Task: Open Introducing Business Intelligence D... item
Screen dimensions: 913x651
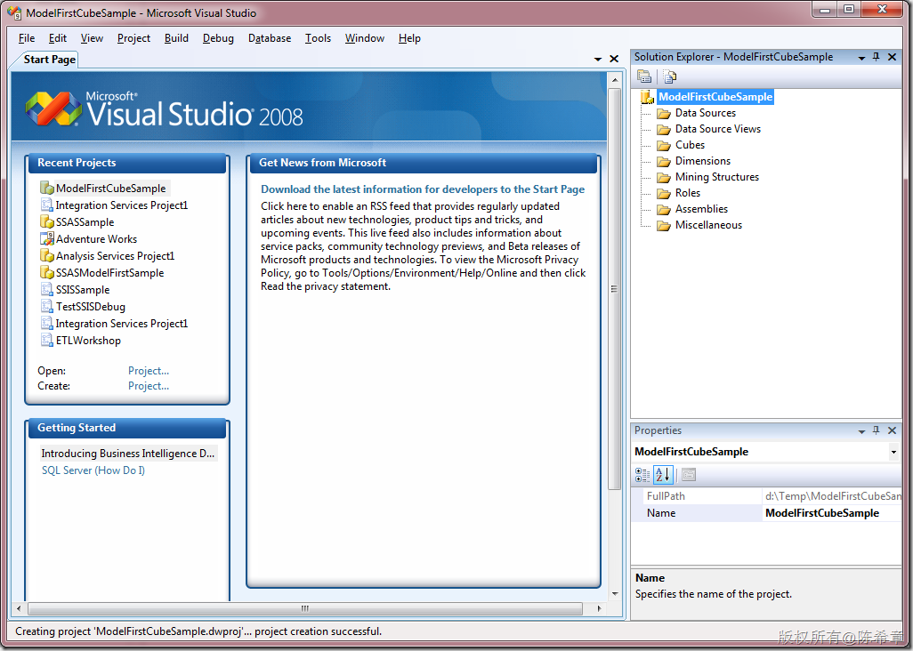Action: point(128,454)
